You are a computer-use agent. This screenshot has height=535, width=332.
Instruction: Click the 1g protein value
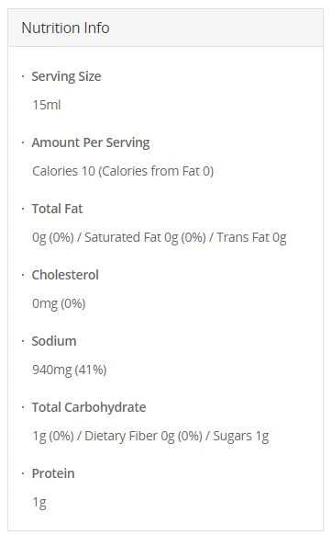[x=39, y=502]
